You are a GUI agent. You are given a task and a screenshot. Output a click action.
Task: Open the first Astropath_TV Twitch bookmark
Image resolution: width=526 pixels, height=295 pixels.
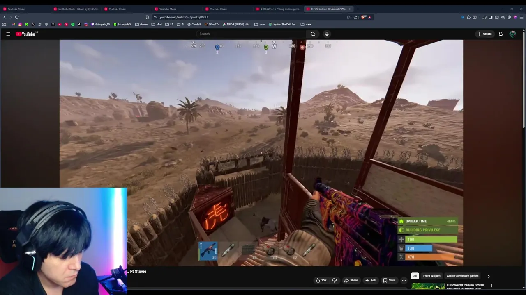tap(101, 24)
